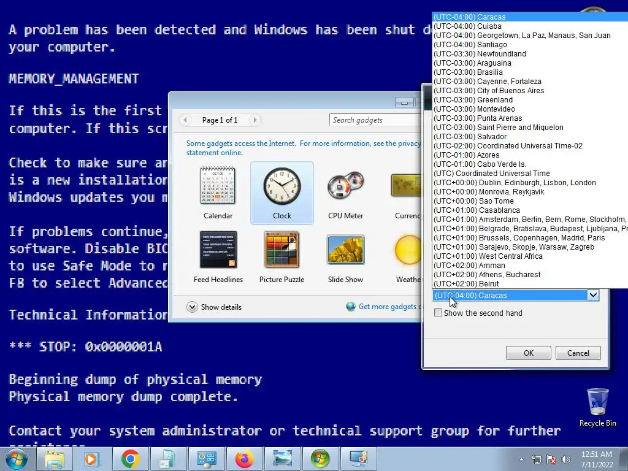
Task: Choose City of Buenos Aires time zone
Action: point(530,91)
